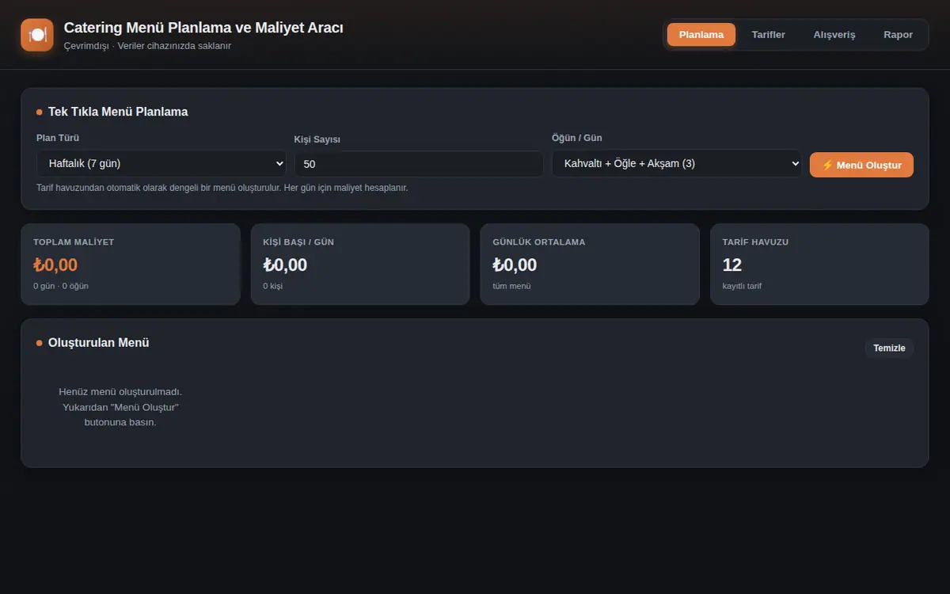
Task: Expand the Öğün / Gün dropdown
Action: point(677,163)
